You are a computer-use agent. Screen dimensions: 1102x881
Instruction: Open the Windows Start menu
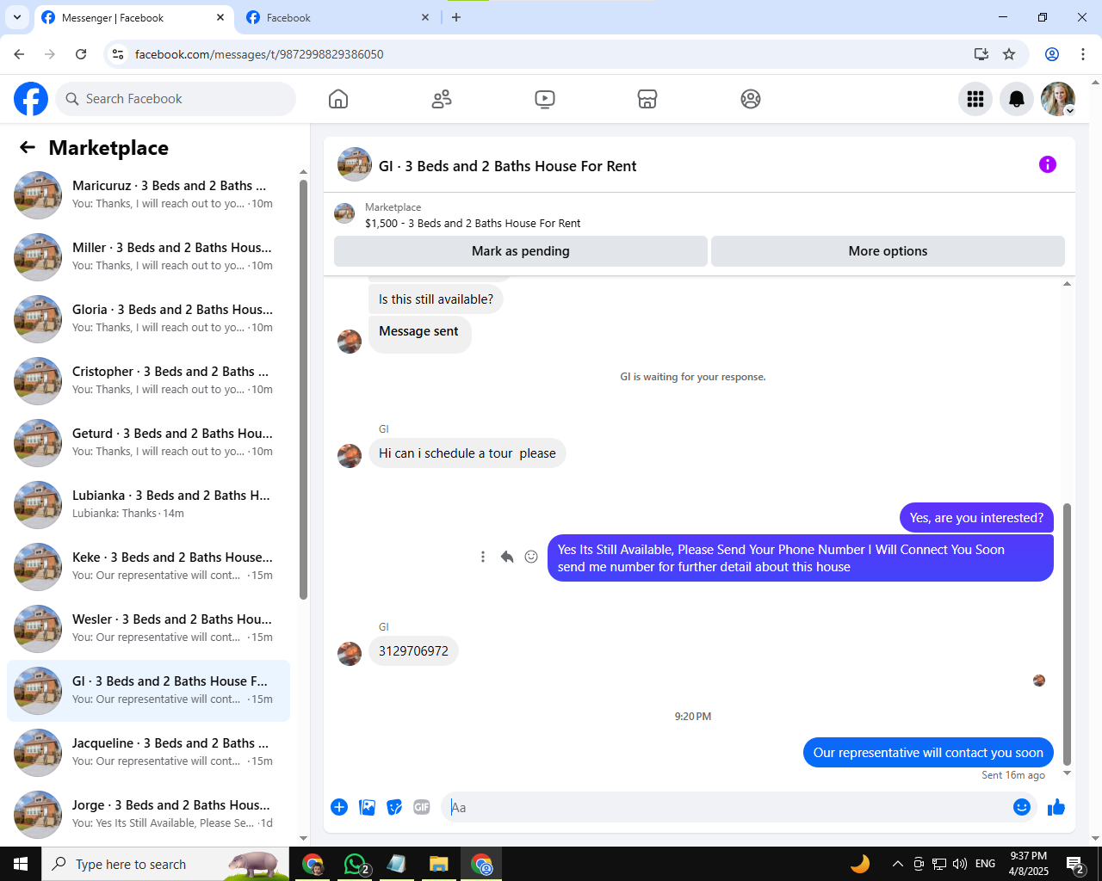pyautogui.click(x=21, y=864)
